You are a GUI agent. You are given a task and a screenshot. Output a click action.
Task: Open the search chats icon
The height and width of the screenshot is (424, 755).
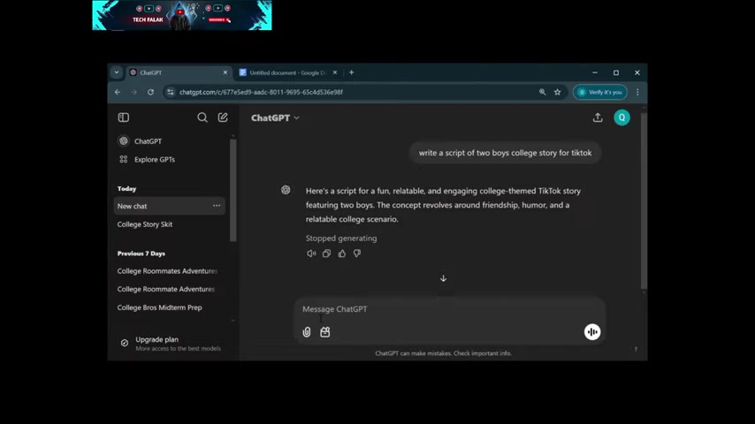[202, 117]
